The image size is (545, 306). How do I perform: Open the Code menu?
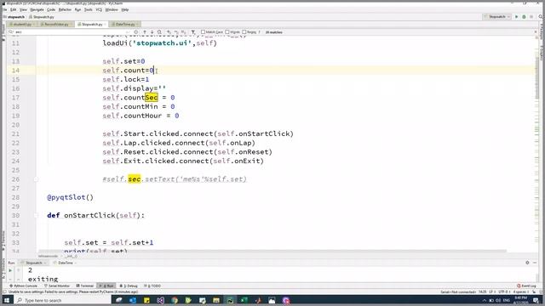pos(51,9)
